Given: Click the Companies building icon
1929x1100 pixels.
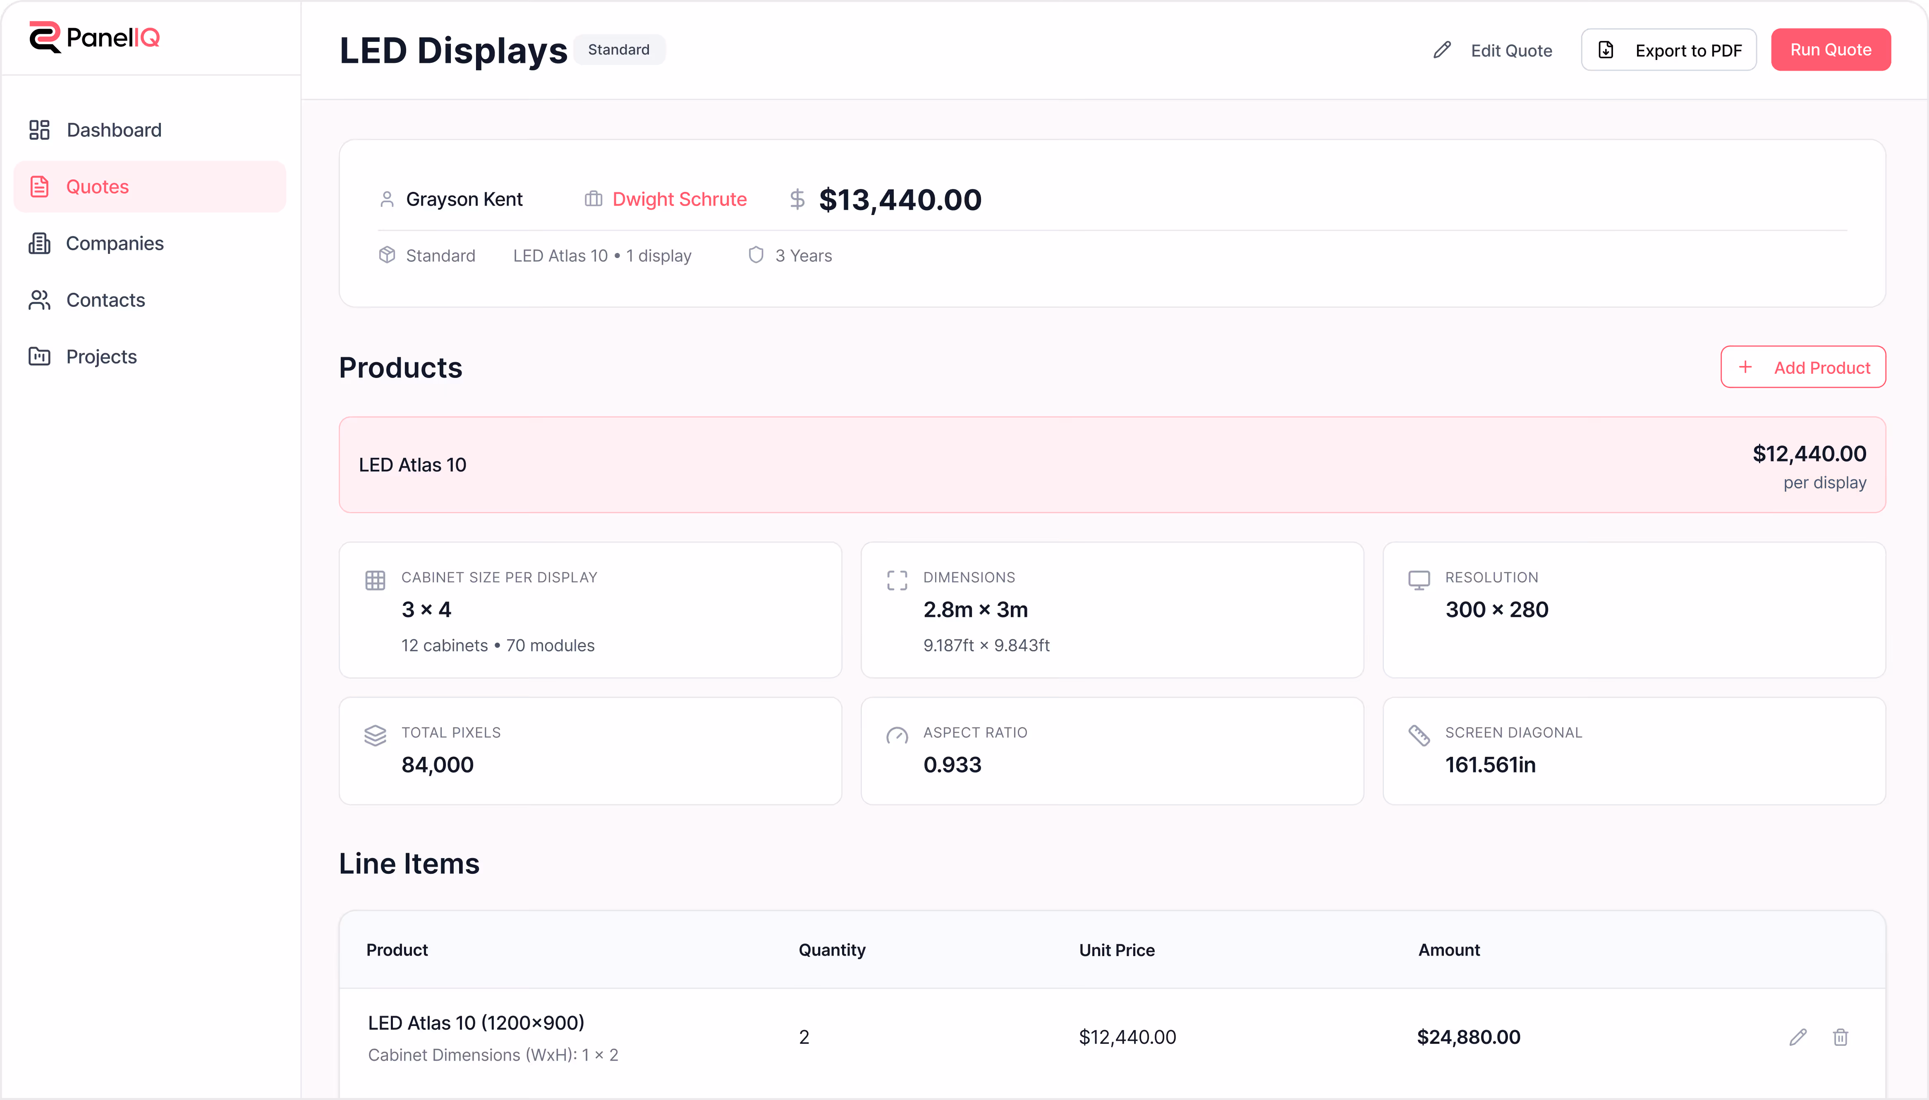Looking at the screenshot, I should (39, 243).
